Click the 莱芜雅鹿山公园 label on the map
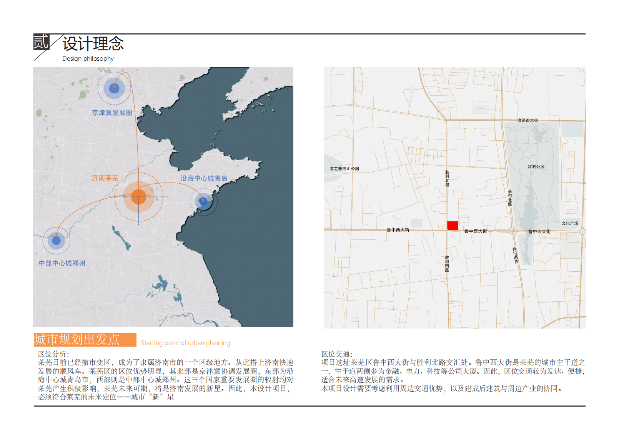The image size is (619, 440). tap(344, 169)
